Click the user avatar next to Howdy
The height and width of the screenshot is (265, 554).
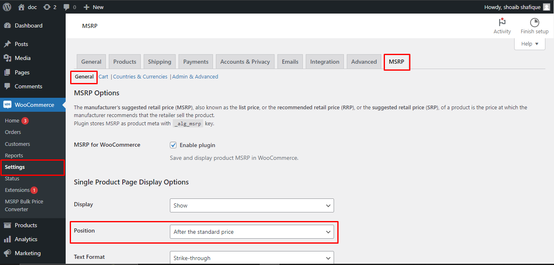547,7
